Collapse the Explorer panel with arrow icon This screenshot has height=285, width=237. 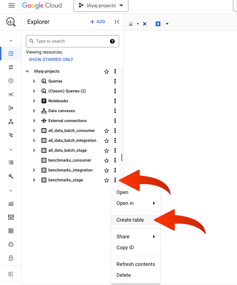(x=117, y=22)
